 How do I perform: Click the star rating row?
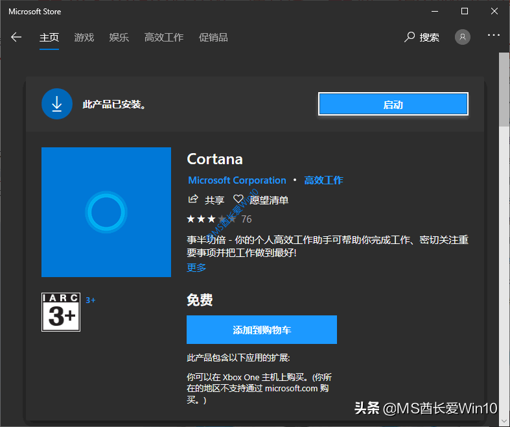pos(211,219)
